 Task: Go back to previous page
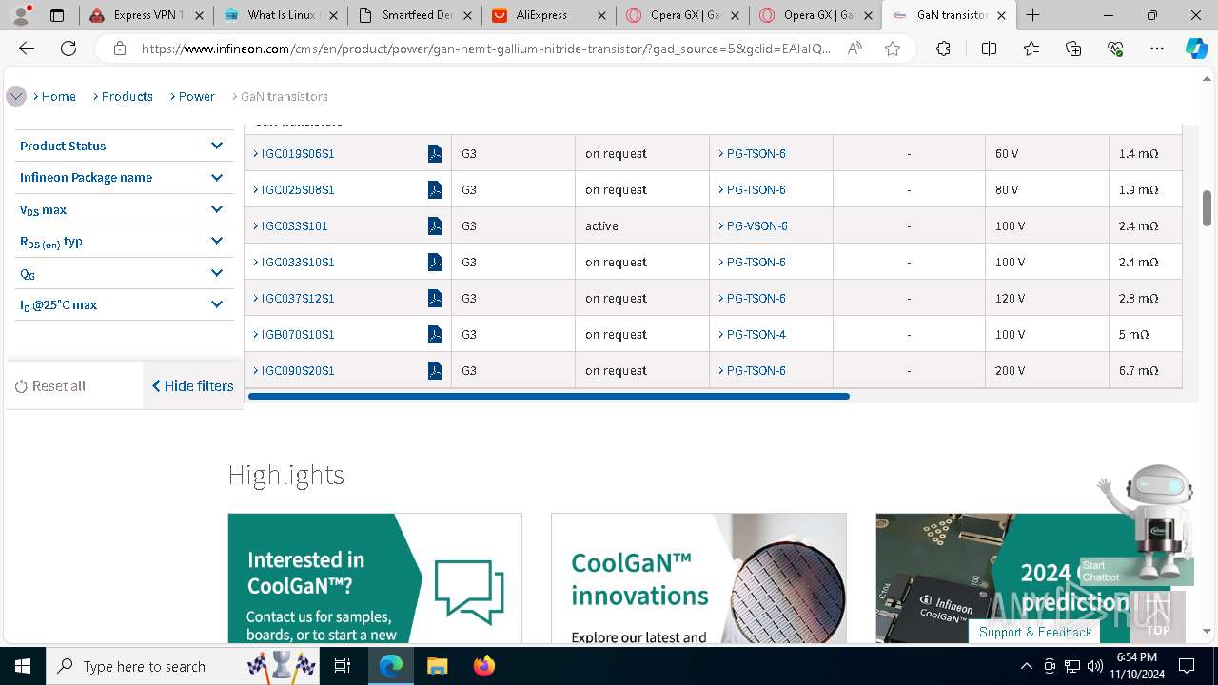point(27,49)
